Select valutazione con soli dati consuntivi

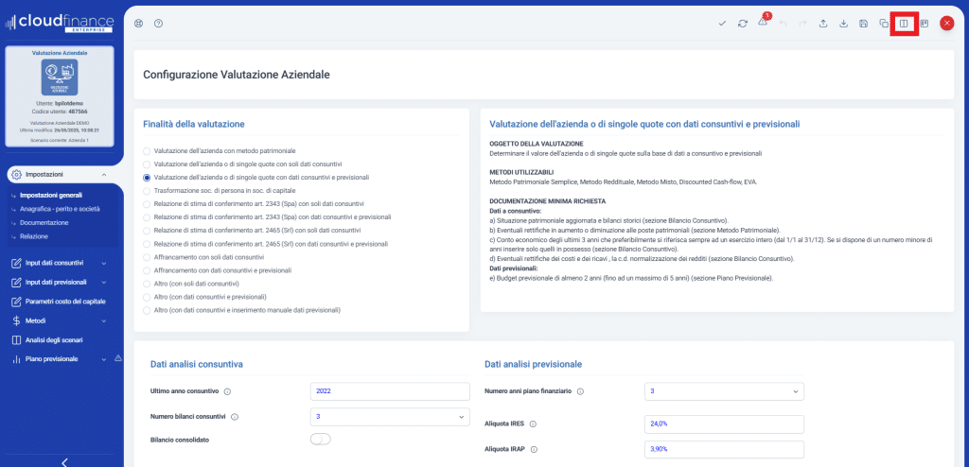pos(147,164)
